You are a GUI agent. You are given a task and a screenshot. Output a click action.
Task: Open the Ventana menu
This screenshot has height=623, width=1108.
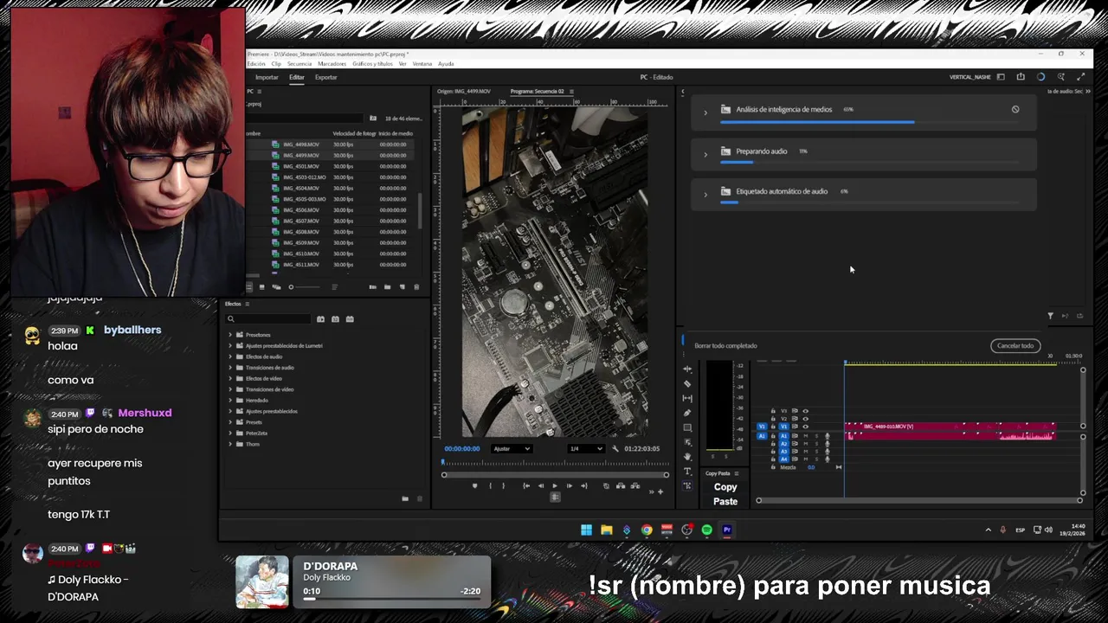(x=422, y=64)
